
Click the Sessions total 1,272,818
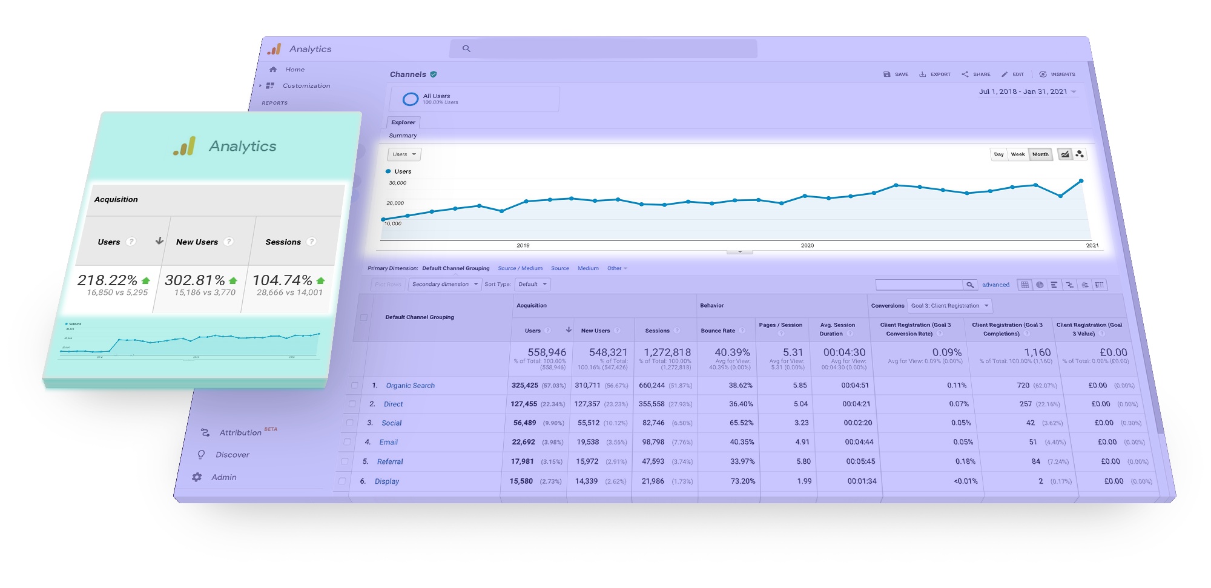tap(667, 352)
